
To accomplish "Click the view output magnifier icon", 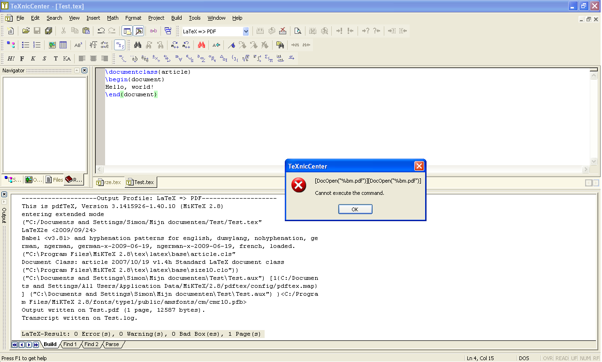I will pos(297,31).
